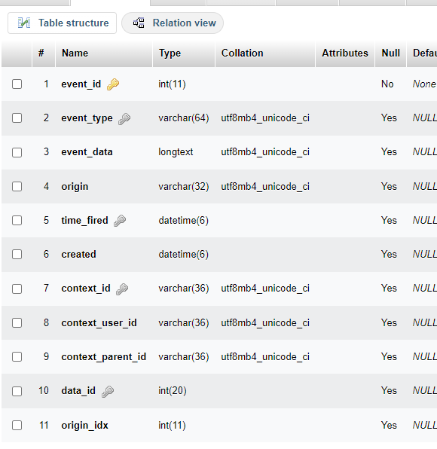Check the context_user_id row checkbox
Viewport: 437px width, 449px height.
coord(17,322)
